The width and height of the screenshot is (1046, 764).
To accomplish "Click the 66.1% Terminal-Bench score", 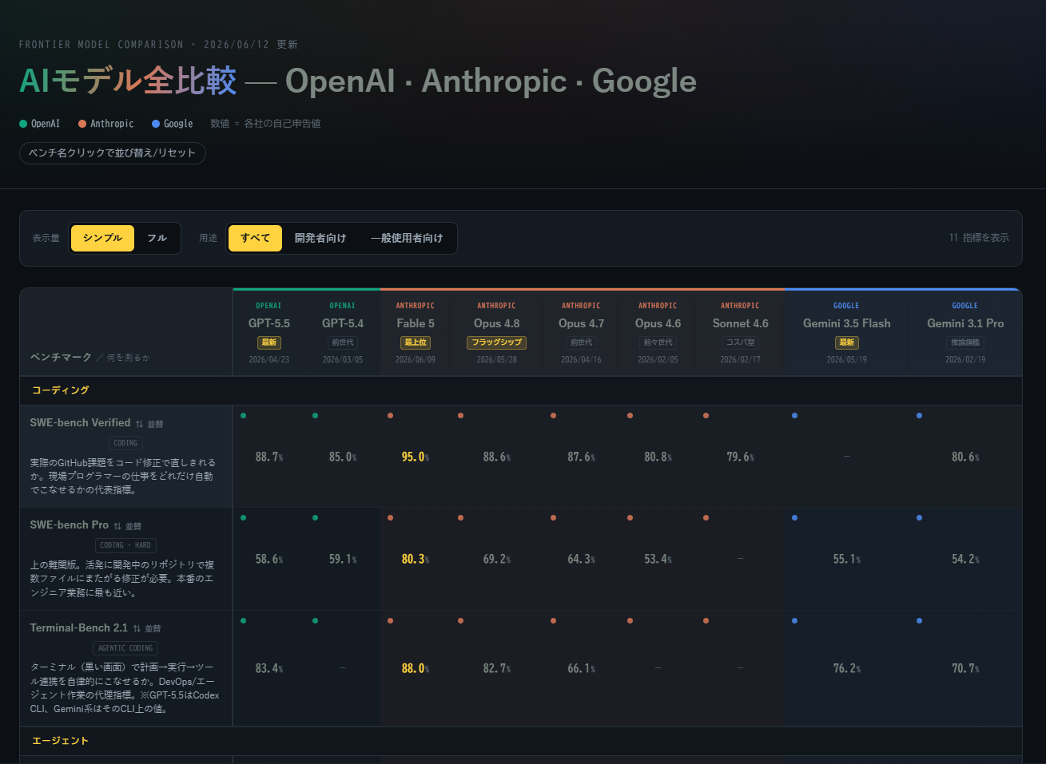I will (x=581, y=668).
